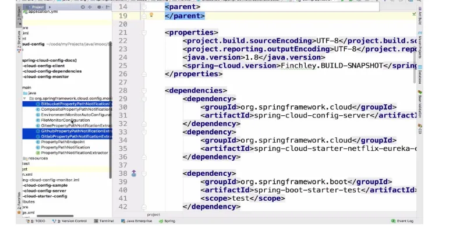Select the -cloud-config-client module

point(44,66)
